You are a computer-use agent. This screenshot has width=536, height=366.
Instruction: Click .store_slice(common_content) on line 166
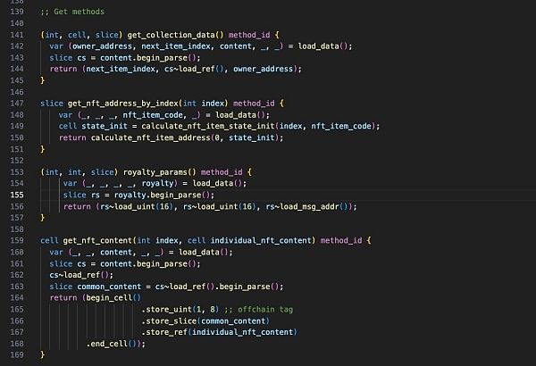(x=205, y=320)
